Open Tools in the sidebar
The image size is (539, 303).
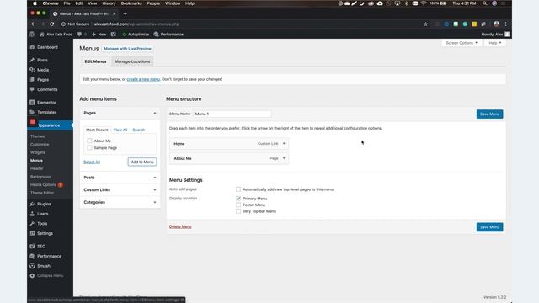[x=42, y=223]
